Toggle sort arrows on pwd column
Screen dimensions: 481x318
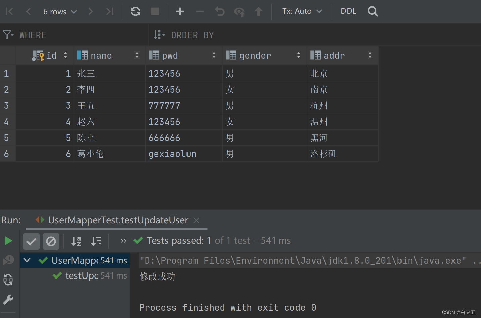click(x=214, y=55)
